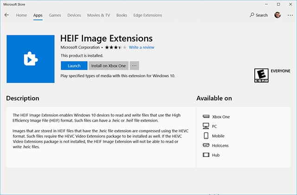Viewport: 297px width, 195px height.
Task: Click the Hub display icon
Action: tap(206, 155)
